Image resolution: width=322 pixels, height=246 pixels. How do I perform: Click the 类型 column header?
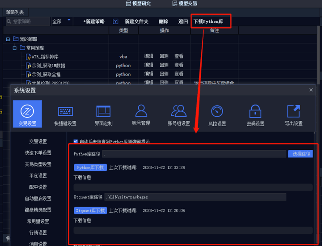(x=123, y=30)
